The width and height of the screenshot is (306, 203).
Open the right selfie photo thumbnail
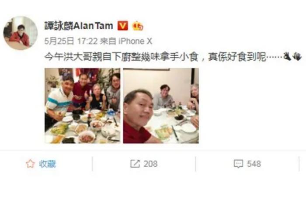(161, 106)
